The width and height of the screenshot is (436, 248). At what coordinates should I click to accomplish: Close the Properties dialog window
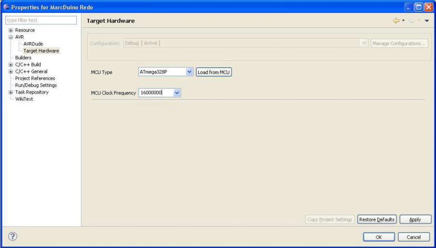click(428, 7)
